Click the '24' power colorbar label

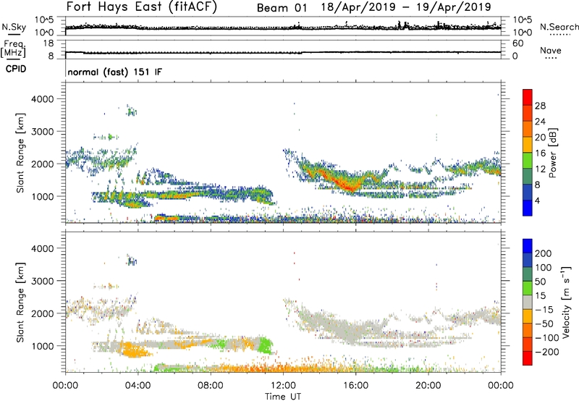pyautogui.click(x=540, y=122)
